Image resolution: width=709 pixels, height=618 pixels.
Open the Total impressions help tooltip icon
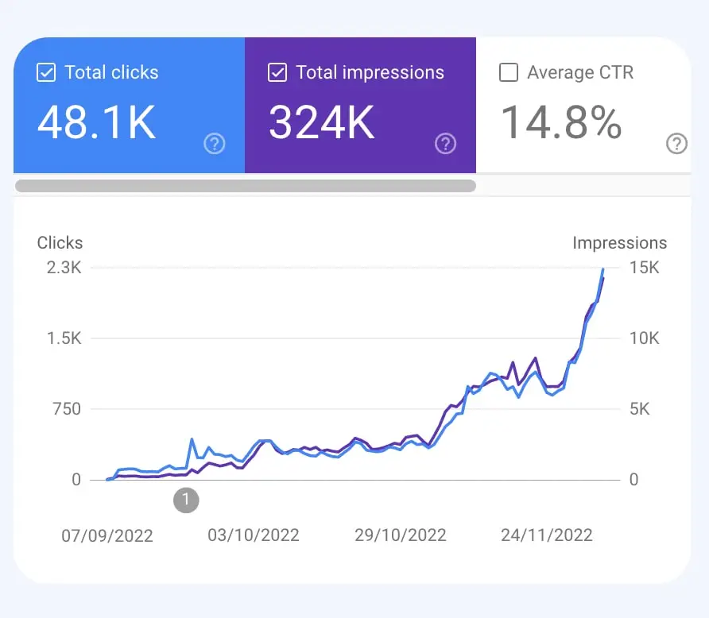445,144
